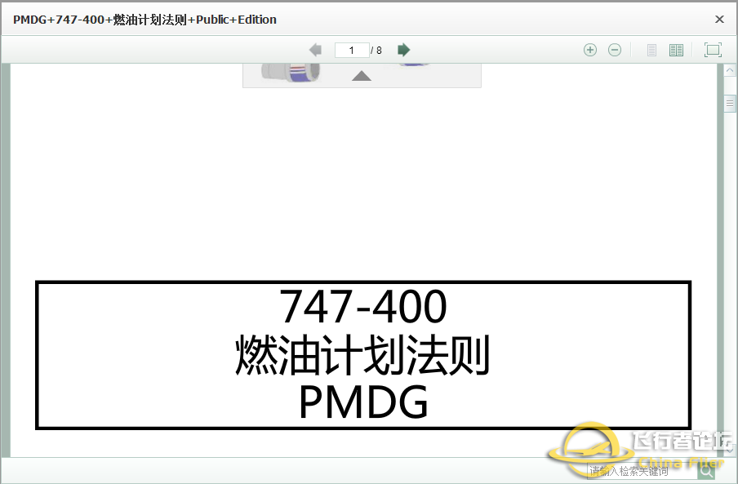738x484 pixels.
Task: Select the page number input field
Action: point(352,50)
